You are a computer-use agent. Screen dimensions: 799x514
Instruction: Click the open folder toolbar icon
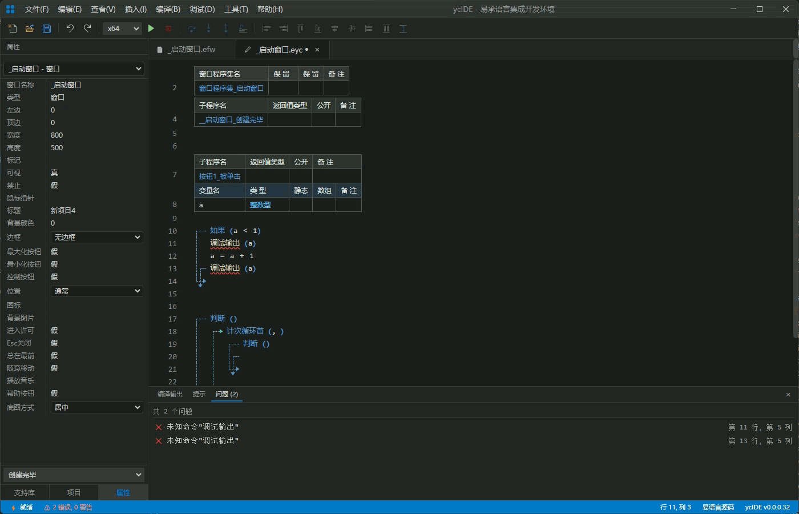[30, 29]
